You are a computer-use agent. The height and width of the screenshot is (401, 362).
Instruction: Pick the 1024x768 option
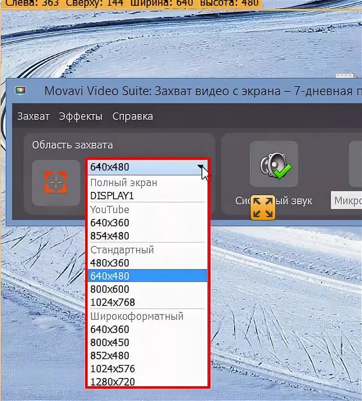click(148, 302)
